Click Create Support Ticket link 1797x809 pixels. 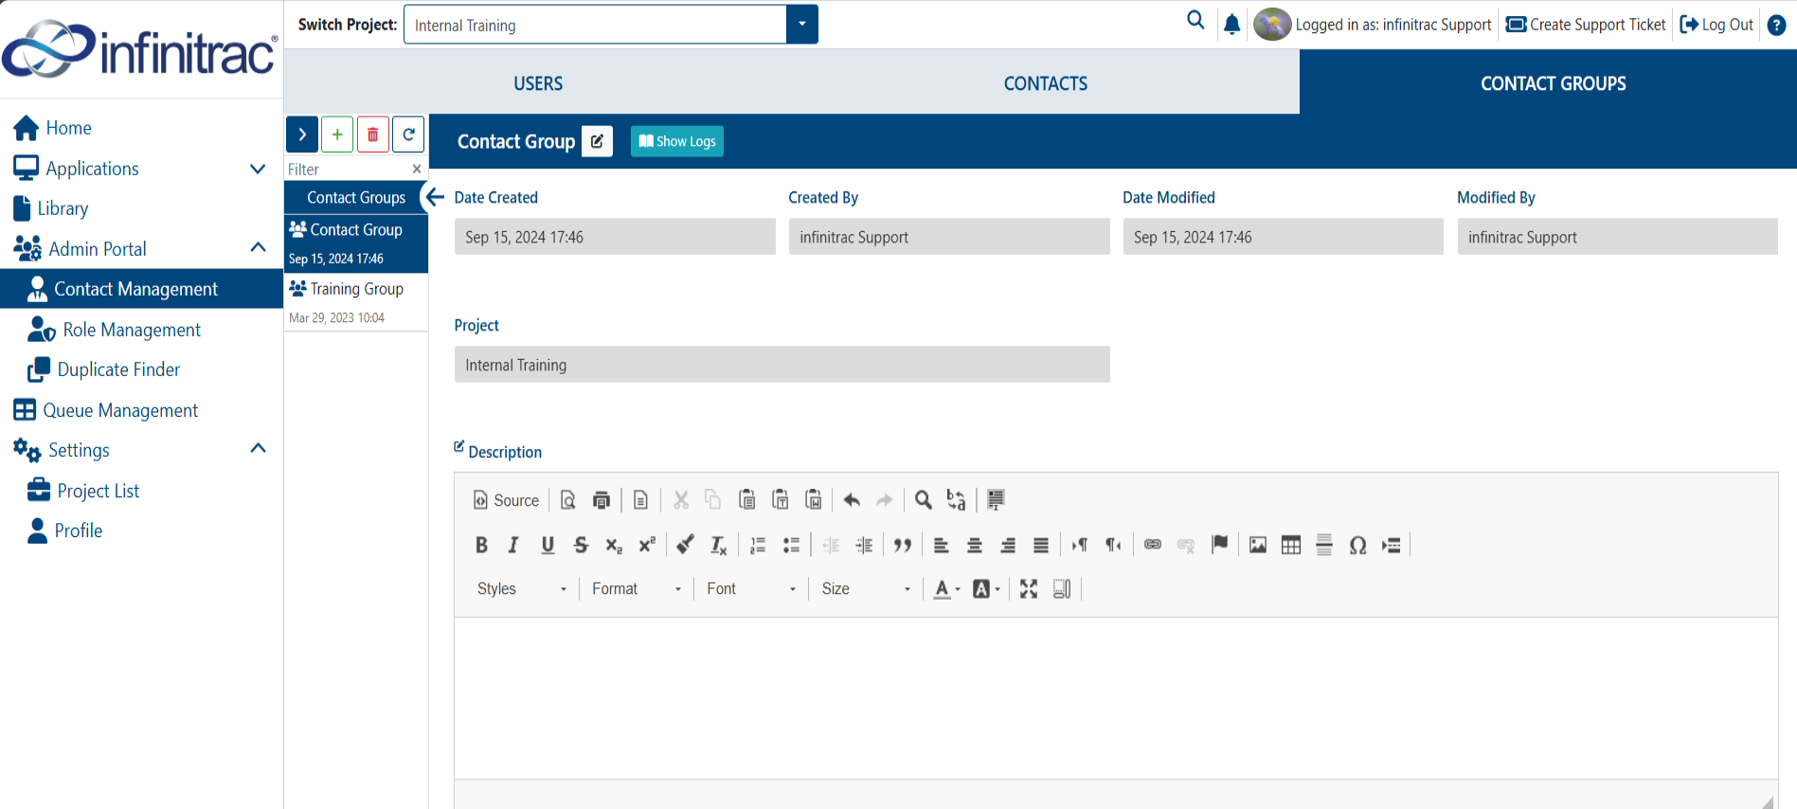1586,25
